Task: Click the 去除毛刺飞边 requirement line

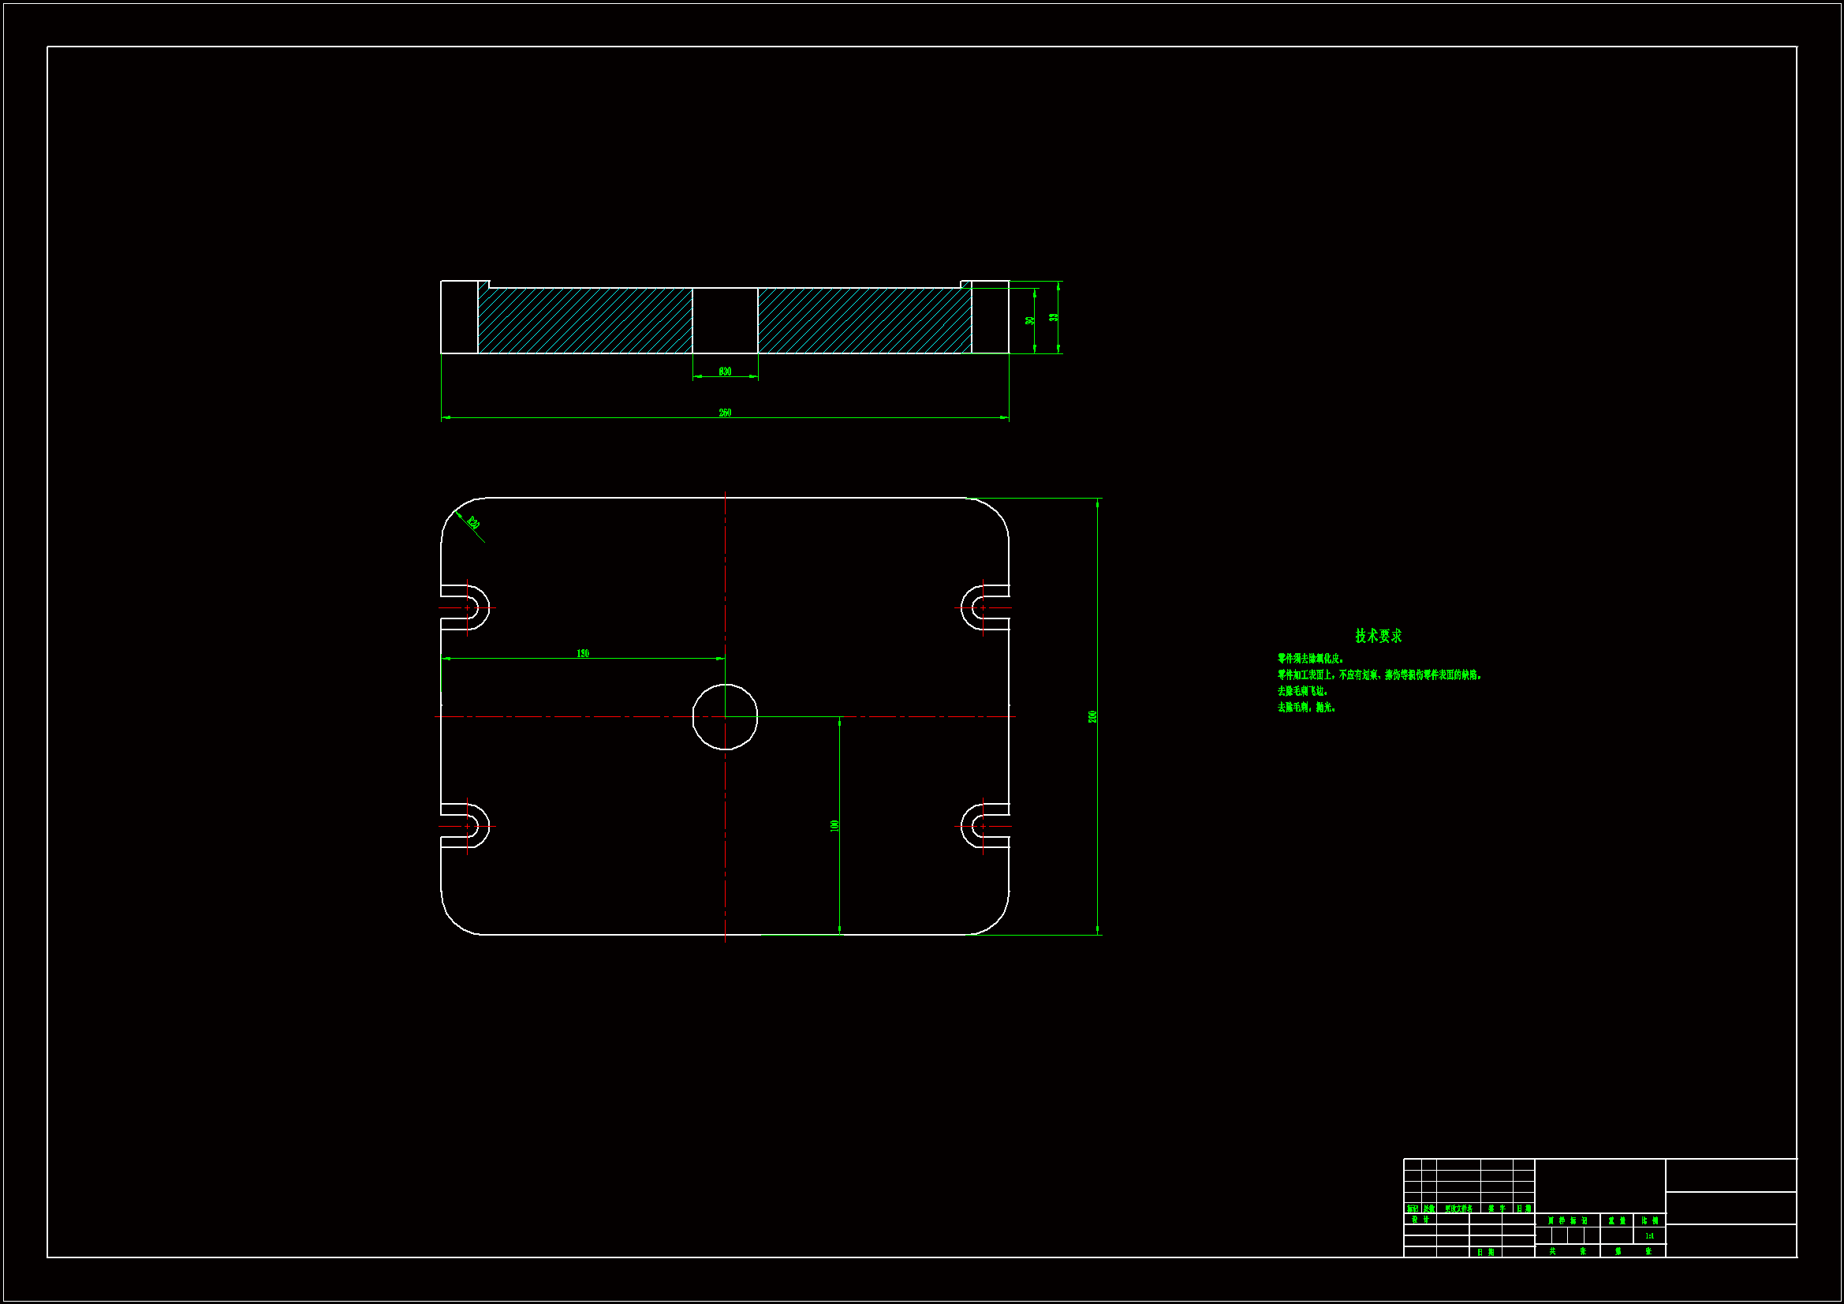Action: coord(1302,691)
